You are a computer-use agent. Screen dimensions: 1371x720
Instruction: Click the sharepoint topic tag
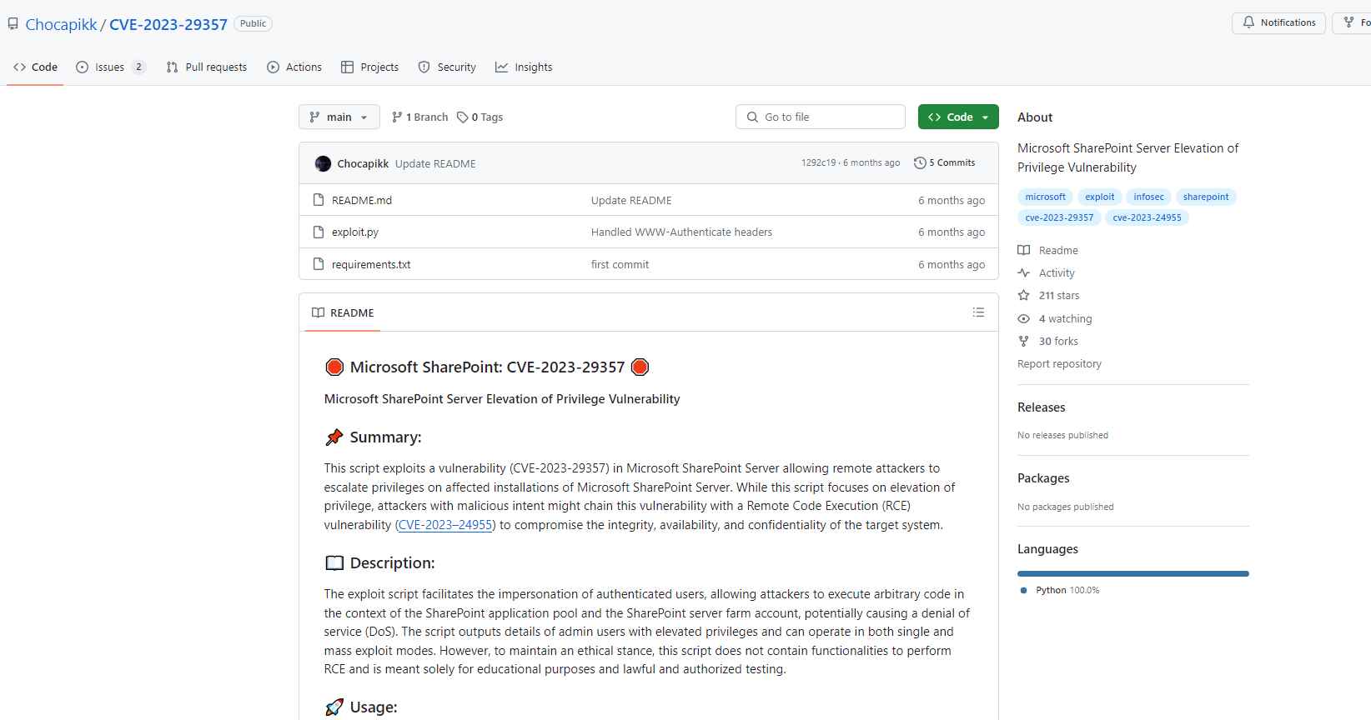pos(1206,197)
